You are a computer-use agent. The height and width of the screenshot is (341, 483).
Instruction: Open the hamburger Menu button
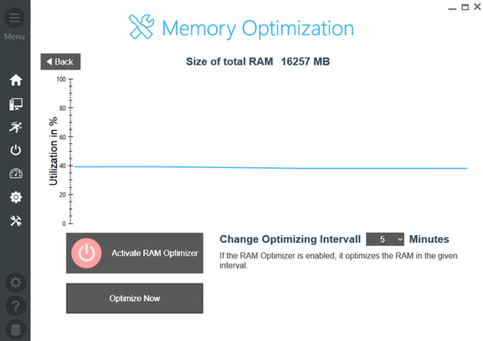(14, 18)
